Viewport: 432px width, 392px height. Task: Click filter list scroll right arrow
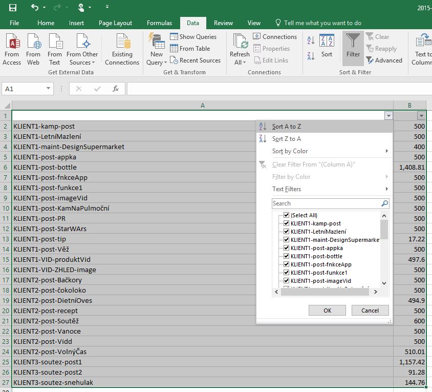pos(375,292)
